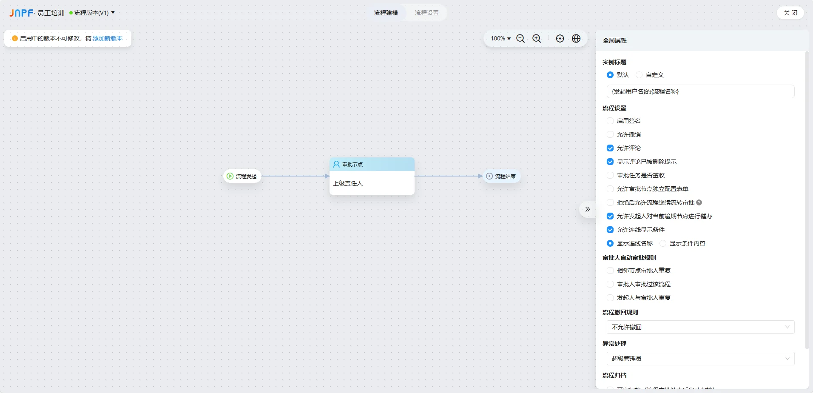
Task: Select 显示连线名称 radio option
Action: click(610, 243)
